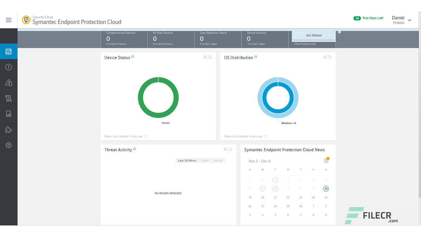Open Settings via the gear icon
Screen dimensions: 421x237
pos(9,145)
